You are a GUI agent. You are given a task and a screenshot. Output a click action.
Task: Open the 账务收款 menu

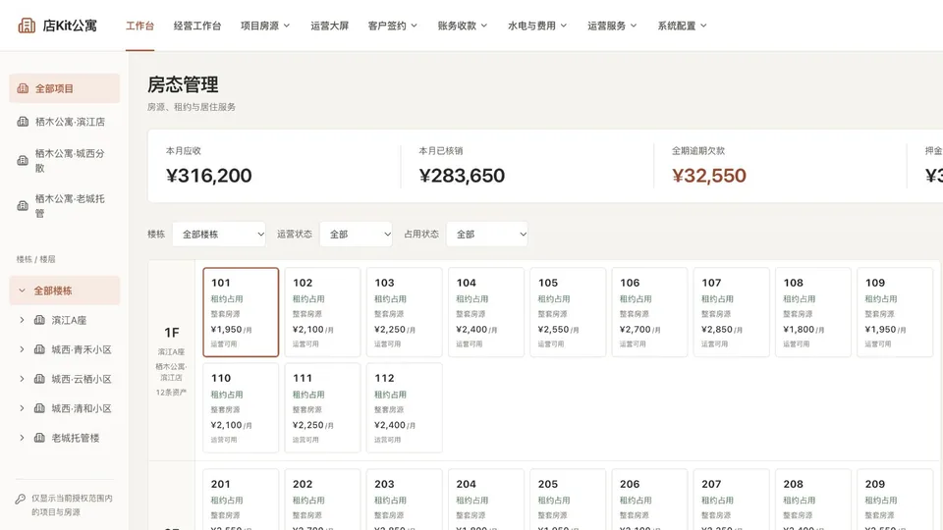click(x=463, y=26)
